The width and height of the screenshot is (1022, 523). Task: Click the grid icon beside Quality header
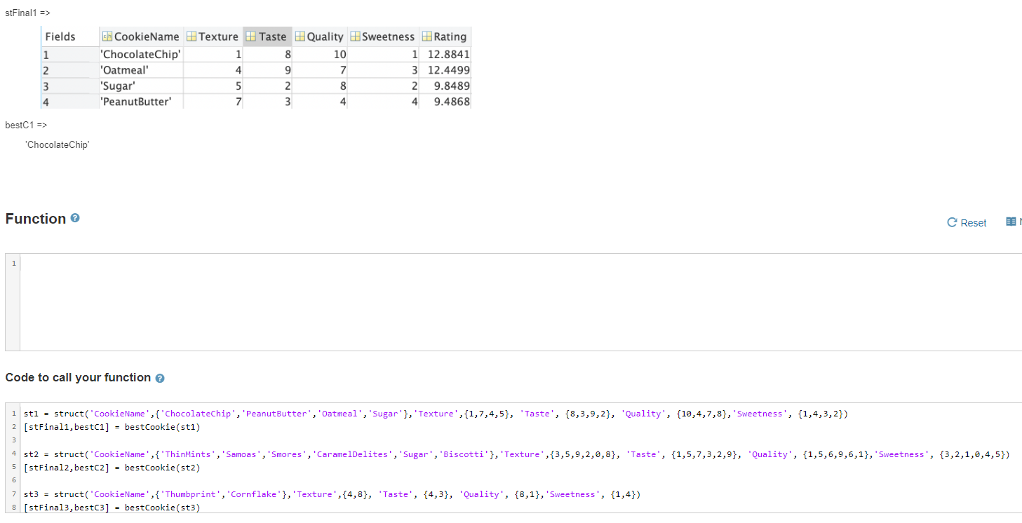[301, 36]
